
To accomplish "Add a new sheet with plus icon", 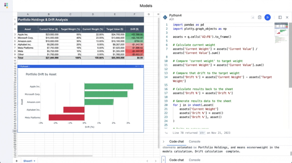I will tap(16, 161).
